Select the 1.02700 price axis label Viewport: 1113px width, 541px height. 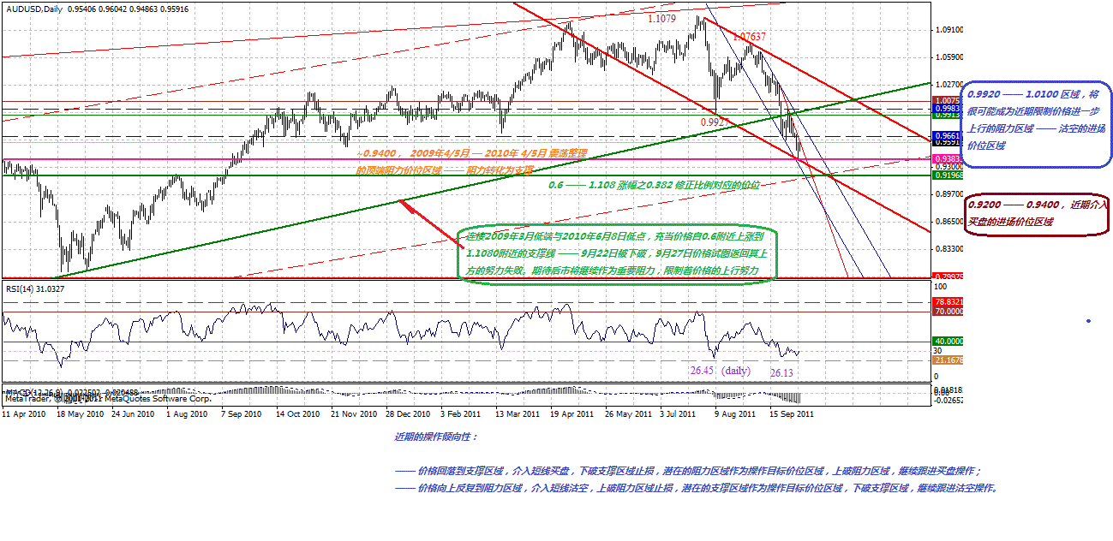948,85
